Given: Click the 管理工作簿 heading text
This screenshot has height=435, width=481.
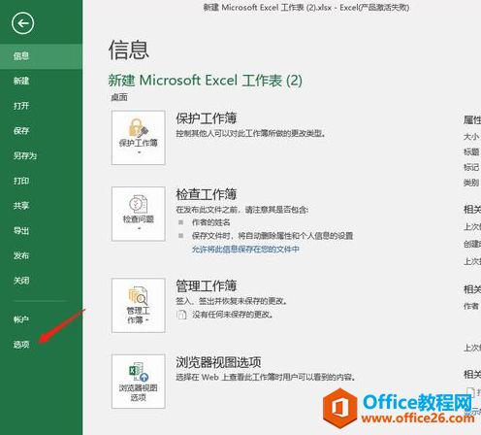Looking at the screenshot, I should click(207, 286).
